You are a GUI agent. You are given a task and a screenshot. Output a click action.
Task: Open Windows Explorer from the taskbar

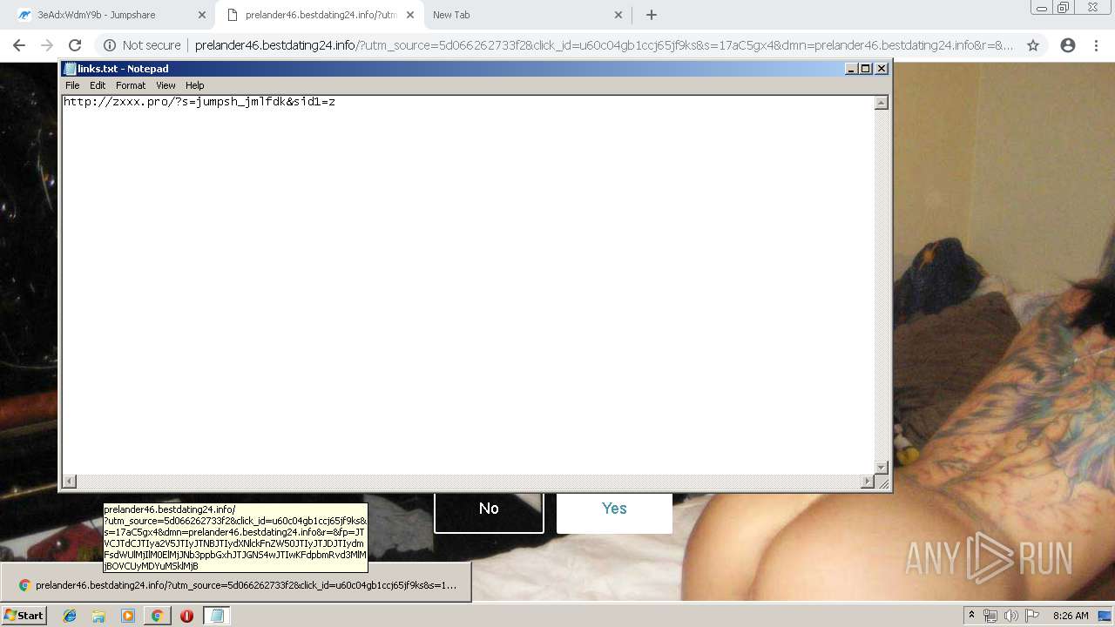[x=98, y=616]
